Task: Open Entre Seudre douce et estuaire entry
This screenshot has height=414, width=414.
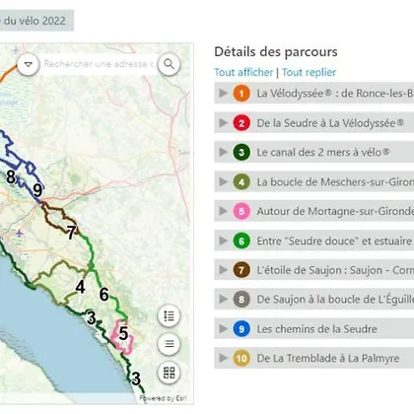Action: click(x=314, y=241)
